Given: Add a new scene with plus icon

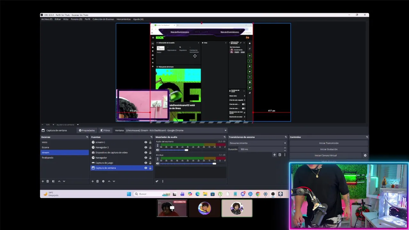Looking at the screenshot, I should (42, 181).
